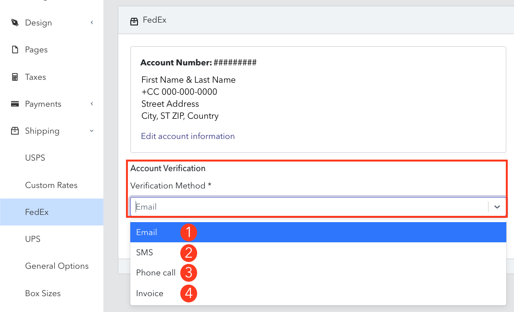This screenshot has height=312, width=514.
Task: Click the FedEx panel header box icon
Action: (x=134, y=22)
